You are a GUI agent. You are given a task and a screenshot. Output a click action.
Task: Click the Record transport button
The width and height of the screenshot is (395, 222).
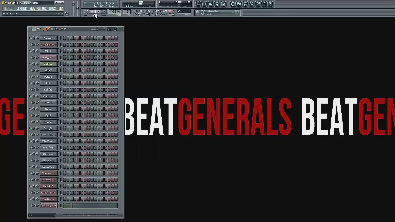[104, 12]
